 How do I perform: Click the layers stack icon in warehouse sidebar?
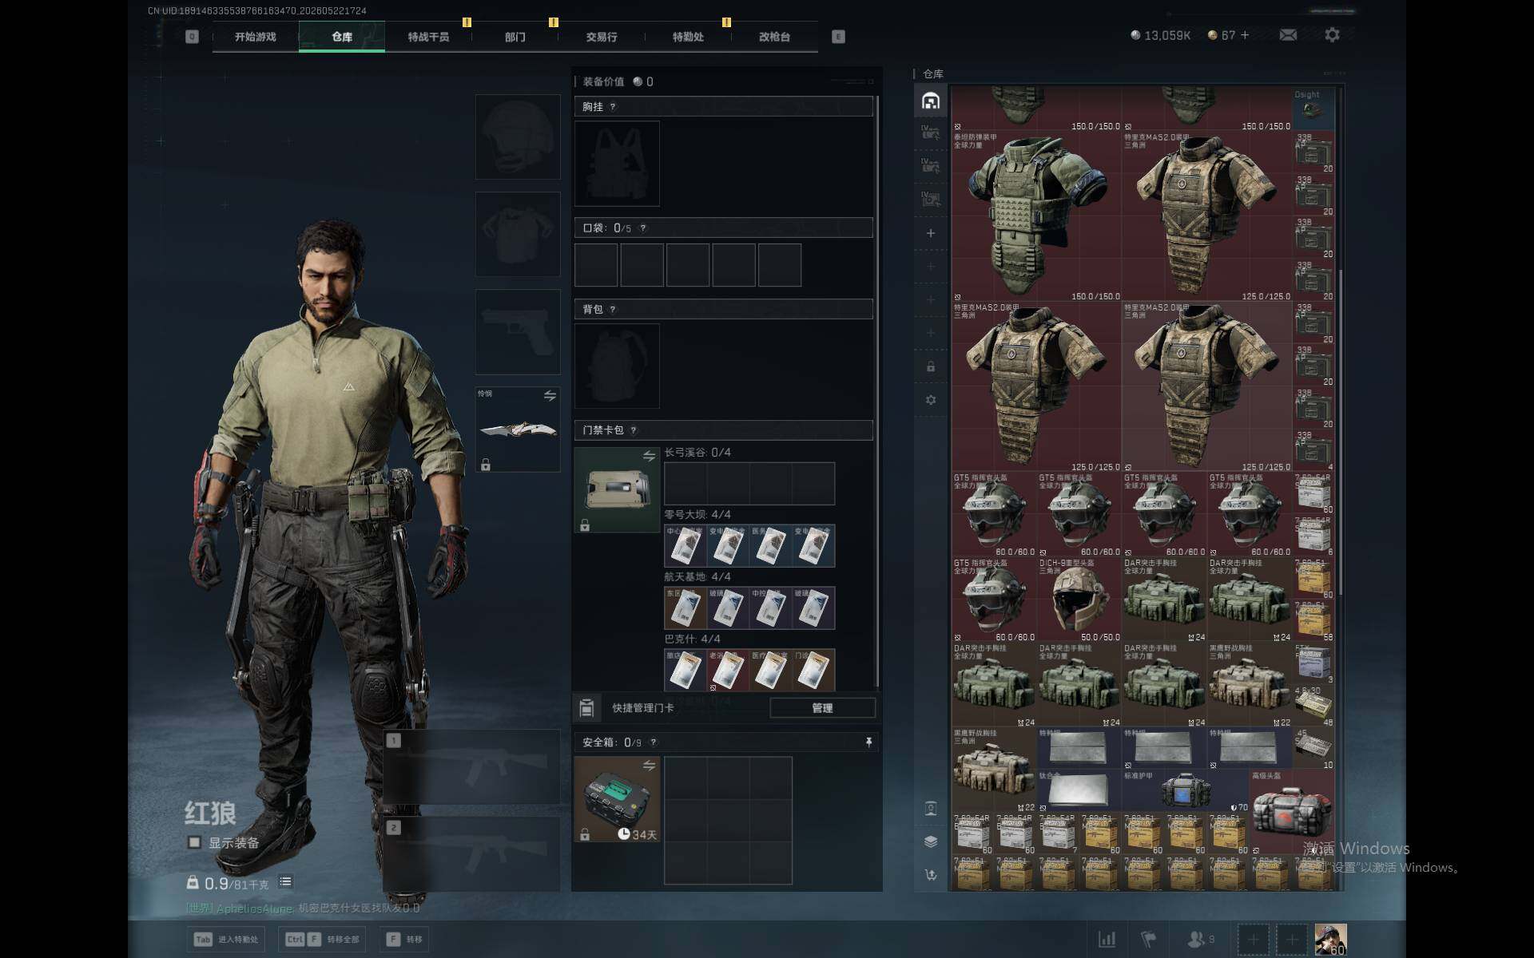point(931,841)
